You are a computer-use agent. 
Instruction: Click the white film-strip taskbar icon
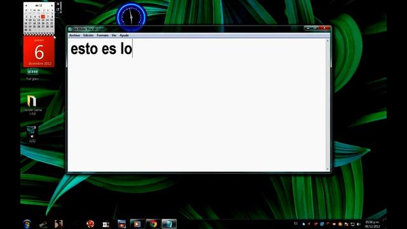coord(106,224)
